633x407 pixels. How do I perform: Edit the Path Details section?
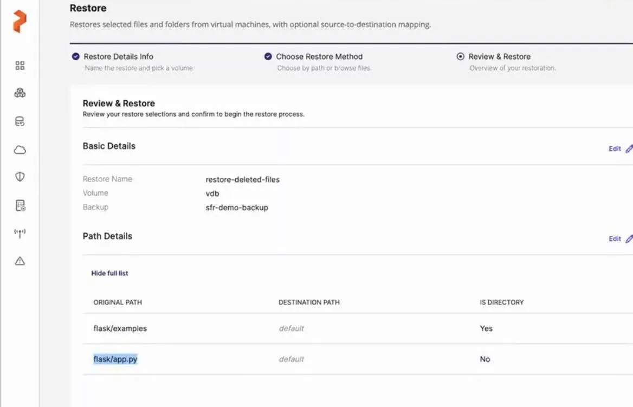[619, 238]
